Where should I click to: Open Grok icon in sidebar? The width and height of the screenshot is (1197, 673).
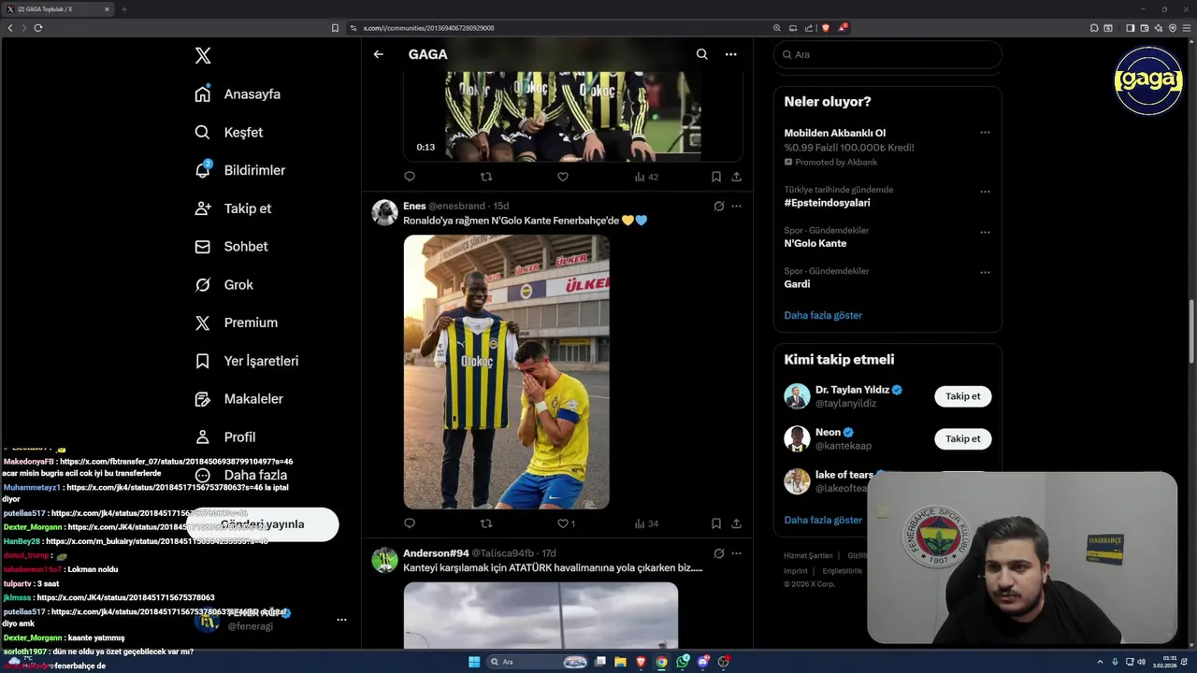(203, 285)
